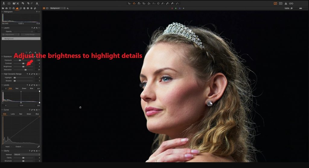Click the HDR Highlight slider handle

pos(15,78)
